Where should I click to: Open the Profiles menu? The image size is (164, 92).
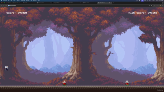[28, 1]
